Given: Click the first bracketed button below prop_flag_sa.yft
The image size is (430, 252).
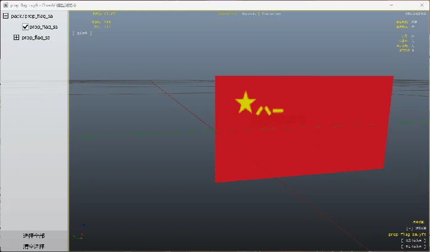Looking at the screenshot, I should [413, 241].
